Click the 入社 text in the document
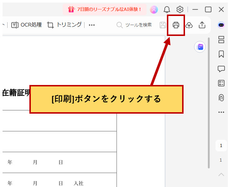 (x=79, y=183)
